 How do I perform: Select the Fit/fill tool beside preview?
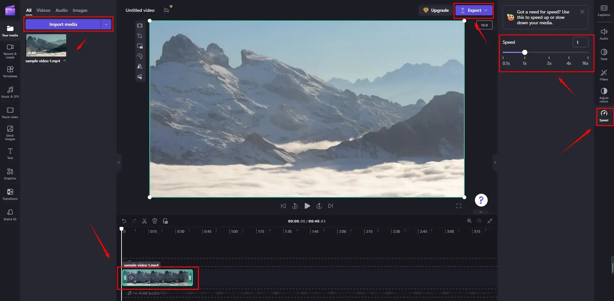140,26
